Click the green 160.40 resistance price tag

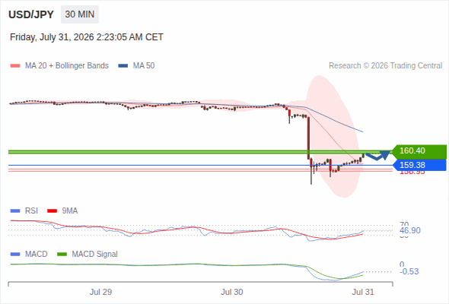click(419, 151)
